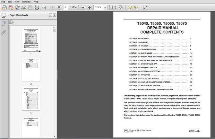Click the Edit document pencil icon

[x=17, y=7]
